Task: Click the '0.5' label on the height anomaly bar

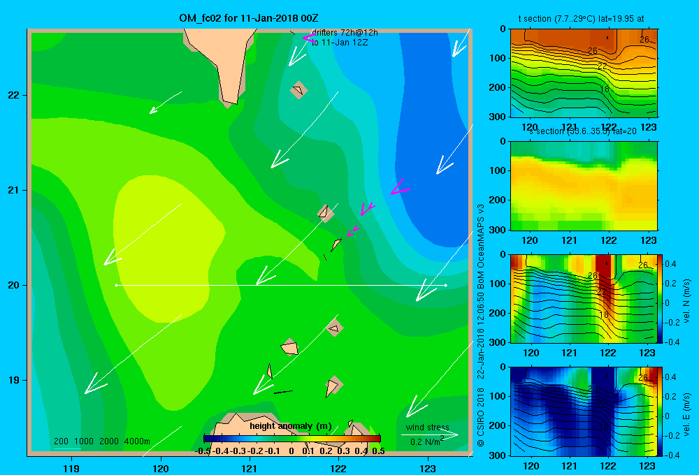Action: coord(378,451)
